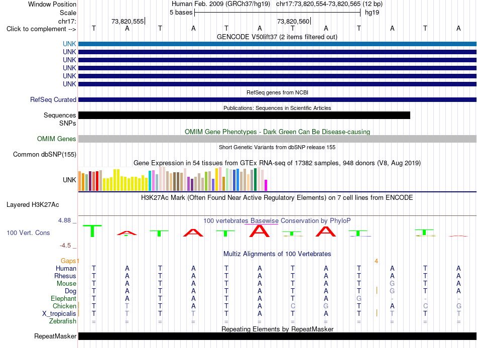Click the gap count '4' in the Gaps row
Screen dimensions: 477x348
point(376,261)
